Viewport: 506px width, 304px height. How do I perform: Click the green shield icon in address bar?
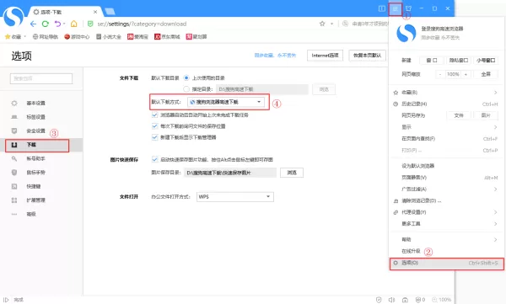click(x=90, y=24)
